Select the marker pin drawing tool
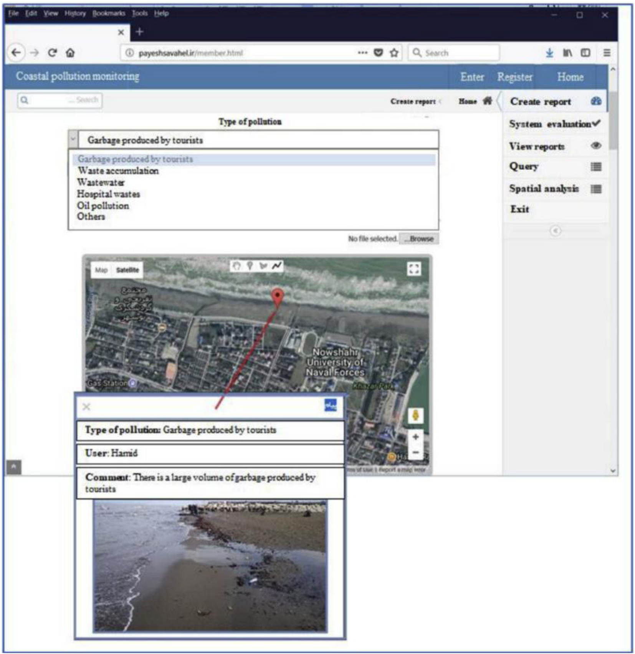 tap(250, 266)
